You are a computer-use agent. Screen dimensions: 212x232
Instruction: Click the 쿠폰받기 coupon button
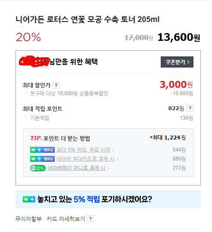[177, 62]
